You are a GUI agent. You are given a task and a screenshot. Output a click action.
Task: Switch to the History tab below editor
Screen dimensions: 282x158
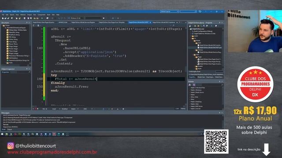tap(183, 108)
